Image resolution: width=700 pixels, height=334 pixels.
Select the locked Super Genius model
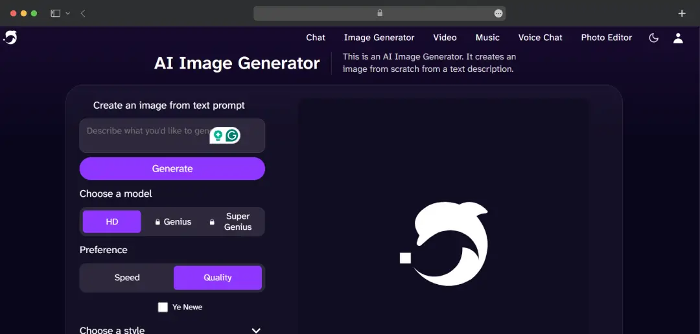(231, 221)
